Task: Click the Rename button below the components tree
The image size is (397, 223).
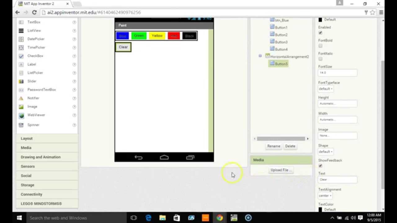Action: click(273, 146)
